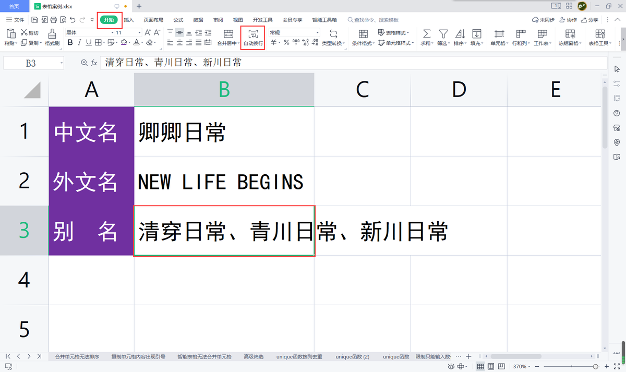
Task: Click the 协作 (Collaborate) button
Action: tap(568, 20)
